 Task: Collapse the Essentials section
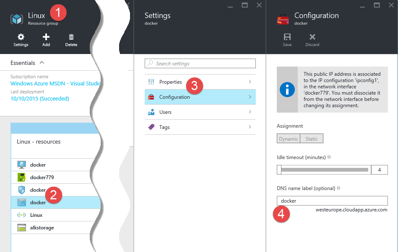tap(42, 62)
